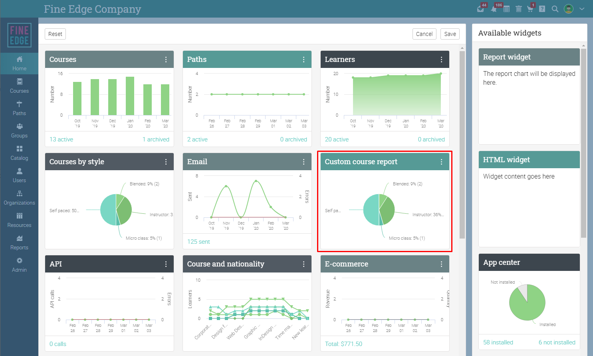This screenshot has width=593, height=356.
Task: Go to Admin gear icon in sidebar
Action: point(19,265)
